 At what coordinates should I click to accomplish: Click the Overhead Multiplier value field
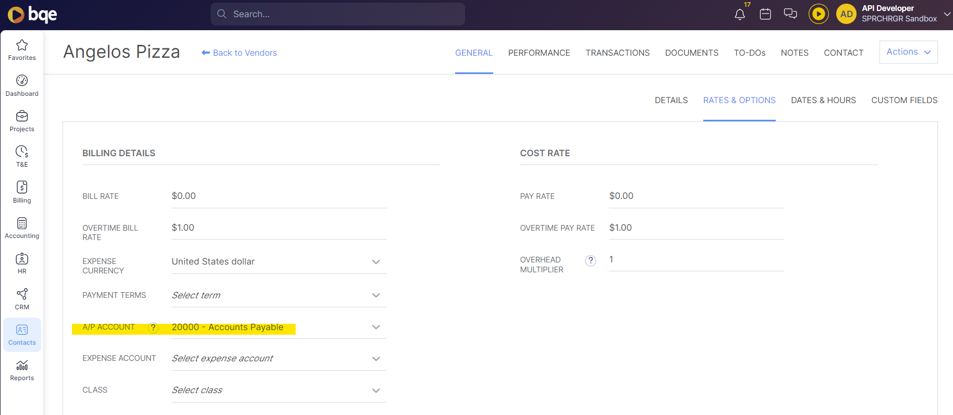697,260
